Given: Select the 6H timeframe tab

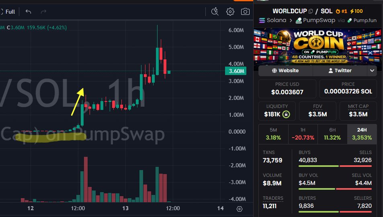Looking at the screenshot, I should click(332, 134).
